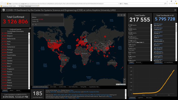The height and width of the screenshot is (100, 178).
Task: Click the map bookmarks icon
Action: pyautogui.click(x=119, y=15)
